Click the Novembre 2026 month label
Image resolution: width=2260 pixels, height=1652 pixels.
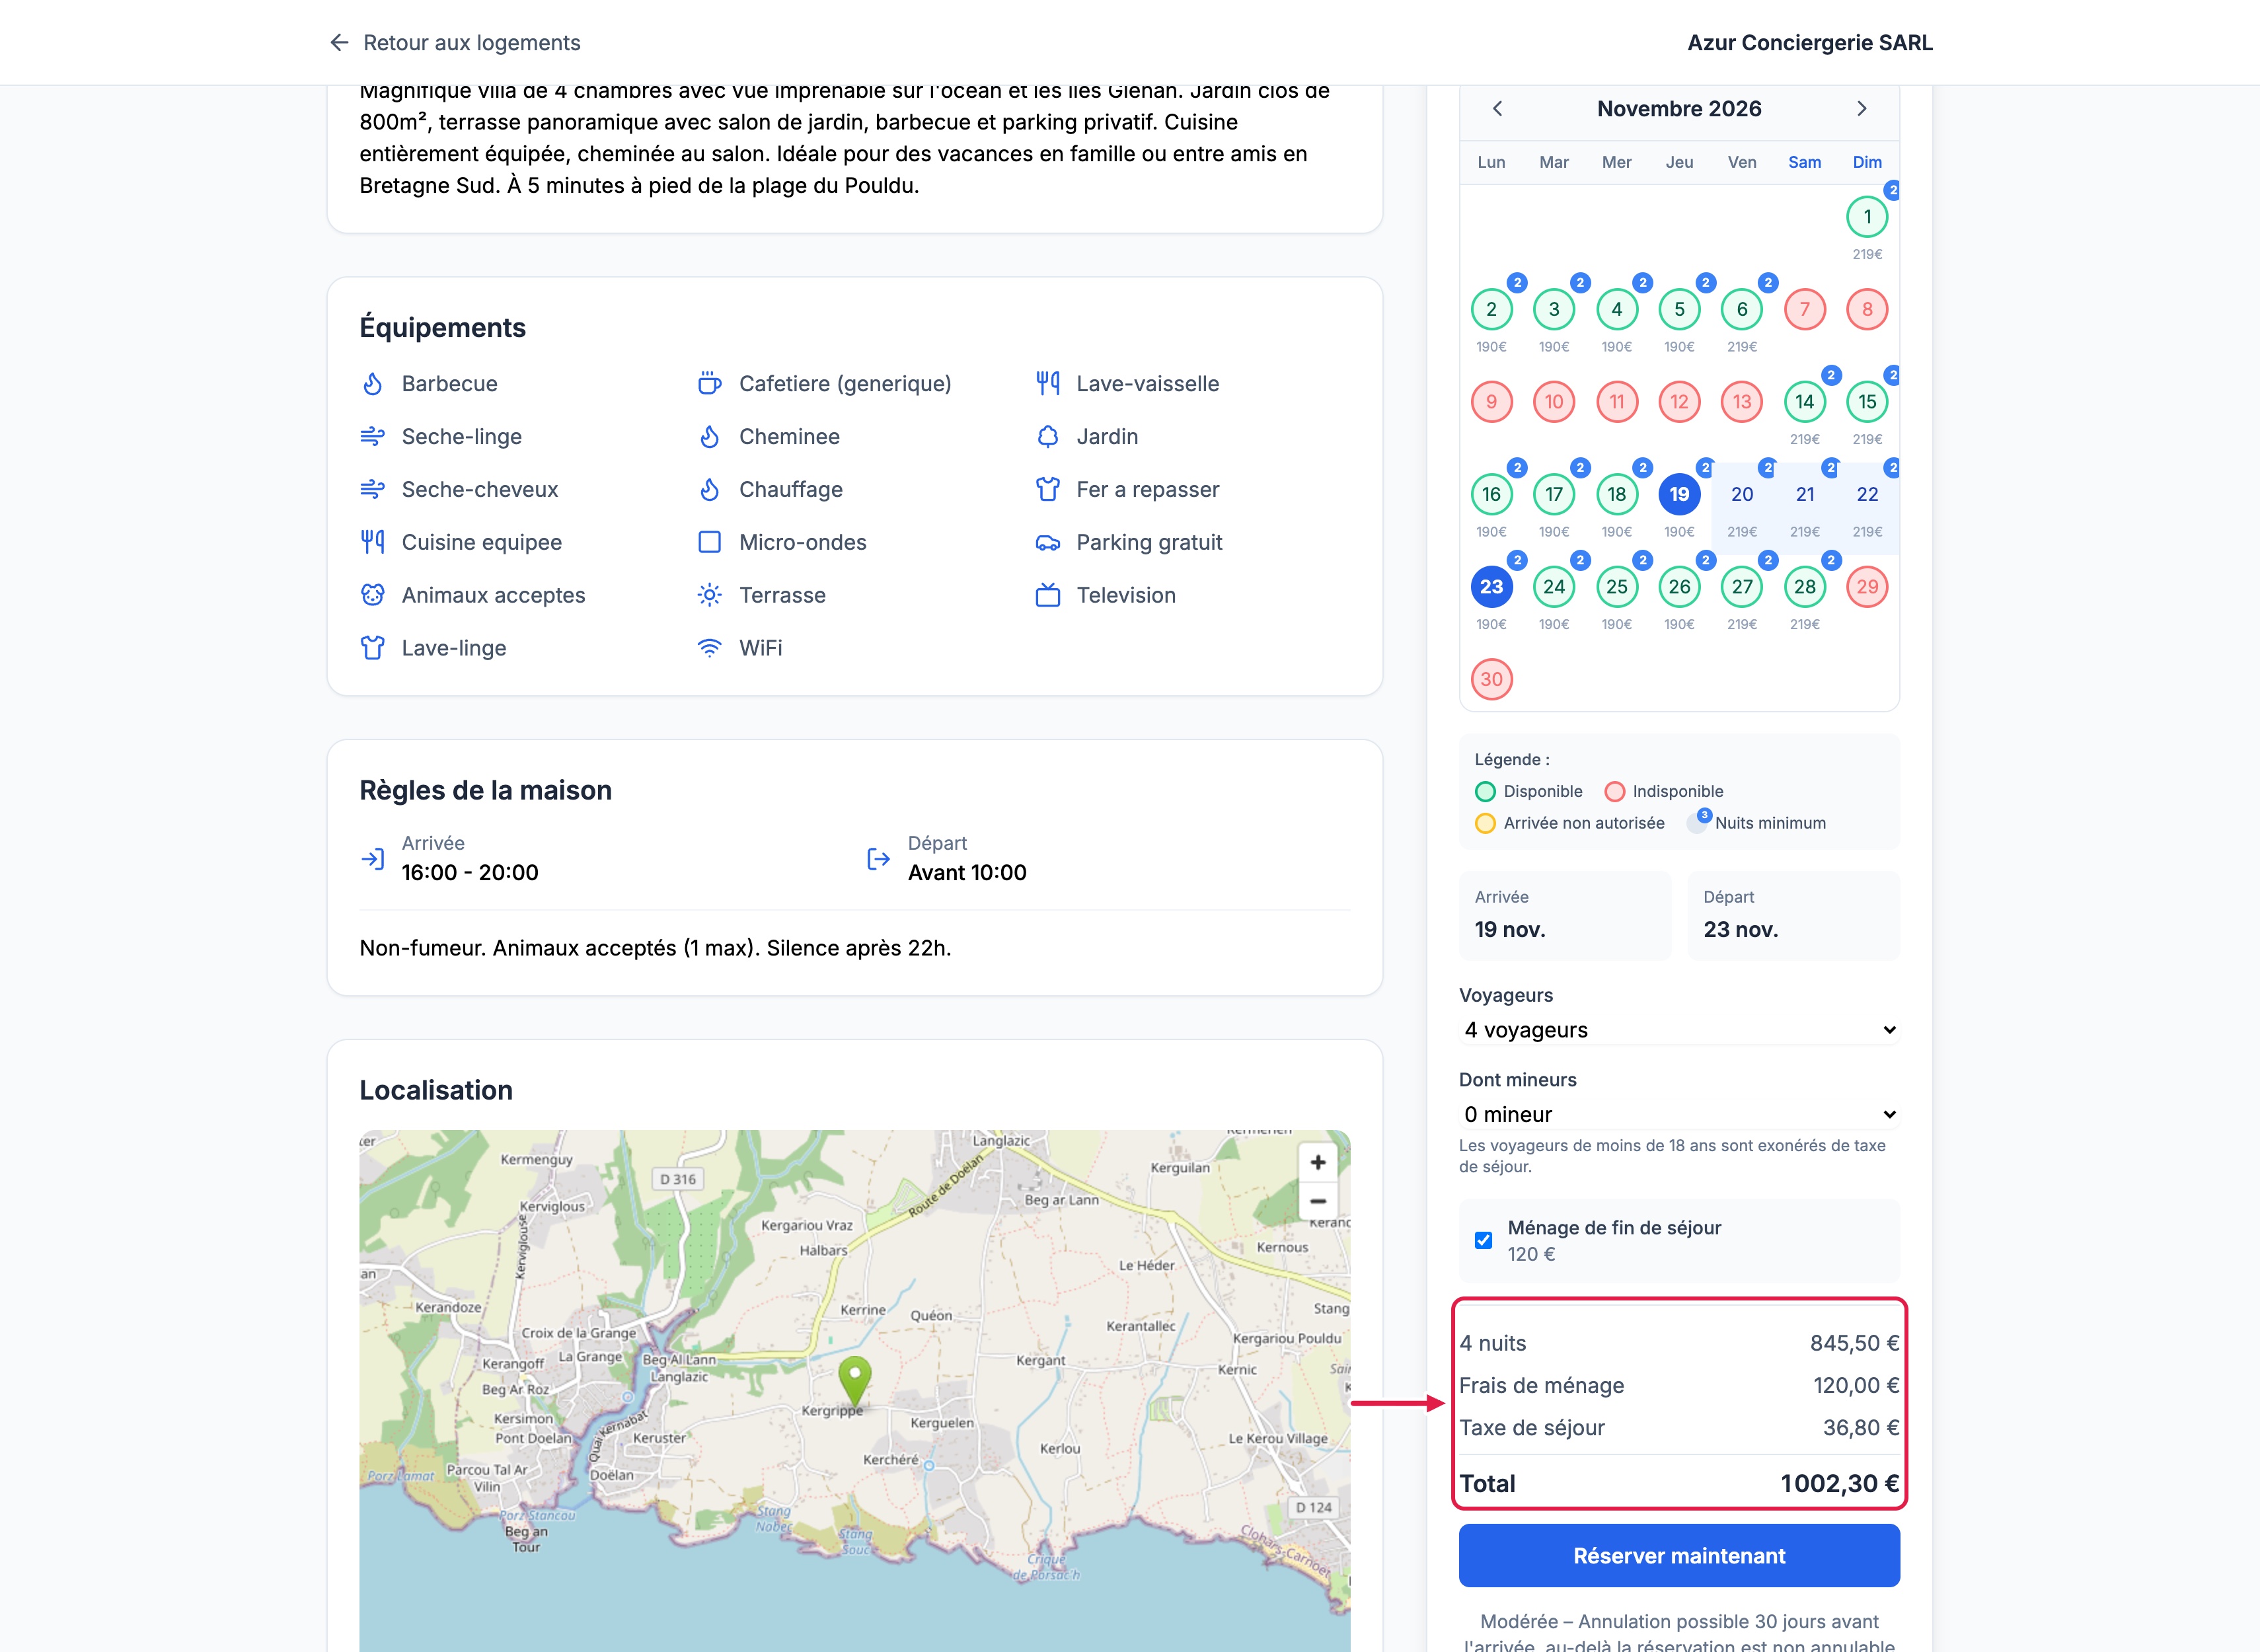pyautogui.click(x=1679, y=108)
